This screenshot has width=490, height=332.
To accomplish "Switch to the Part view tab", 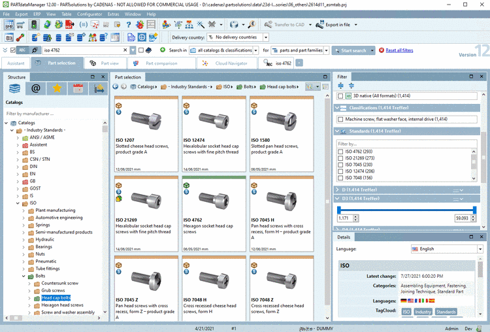I will coord(105,63).
